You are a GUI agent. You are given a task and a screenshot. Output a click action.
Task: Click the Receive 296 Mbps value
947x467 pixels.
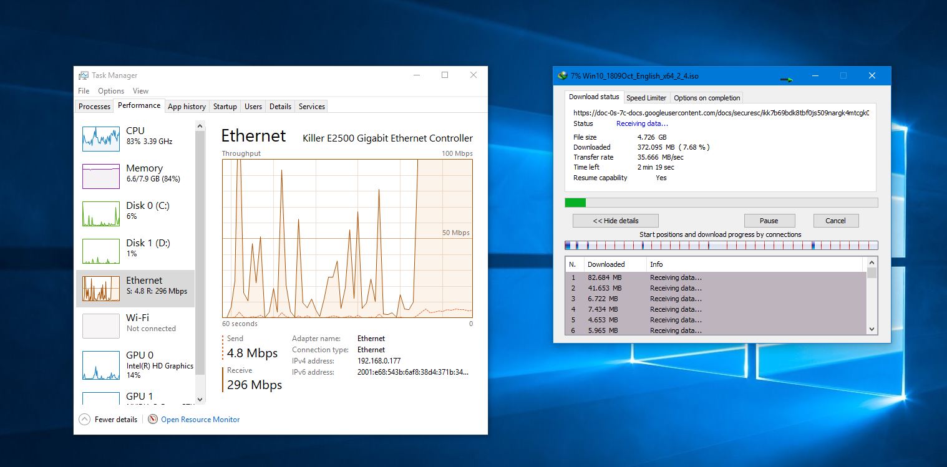255,385
